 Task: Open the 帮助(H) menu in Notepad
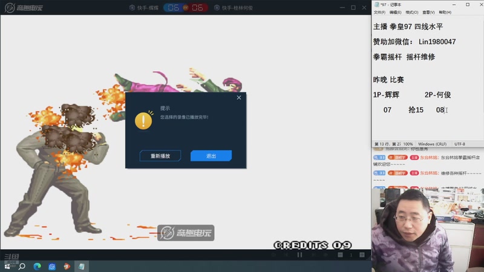[445, 12]
